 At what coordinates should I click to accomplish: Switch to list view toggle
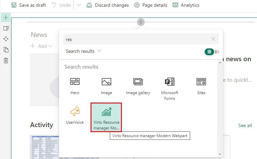pyautogui.click(x=217, y=52)
